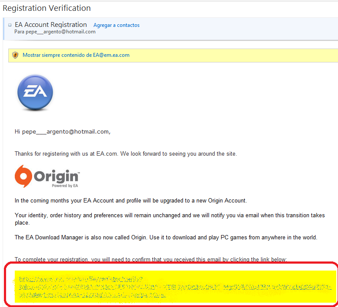Click the 'Agregar a contactos' link

[x=116, y=25]
